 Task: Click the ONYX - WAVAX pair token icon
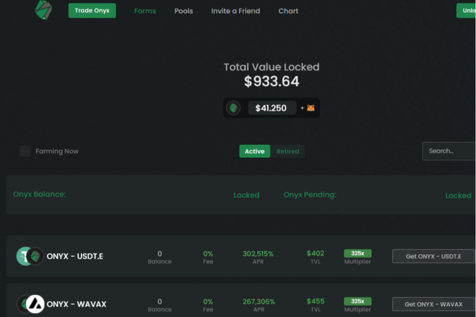(x=30, y=304)
